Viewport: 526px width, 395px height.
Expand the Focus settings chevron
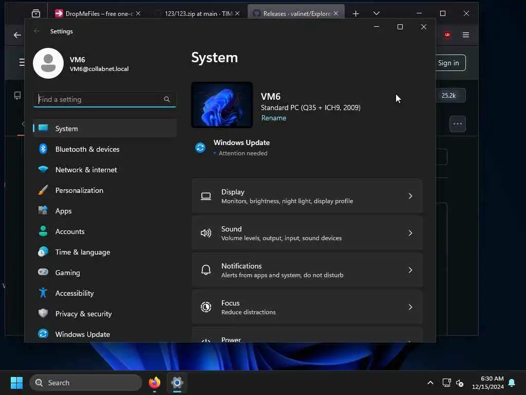[410, 307]
